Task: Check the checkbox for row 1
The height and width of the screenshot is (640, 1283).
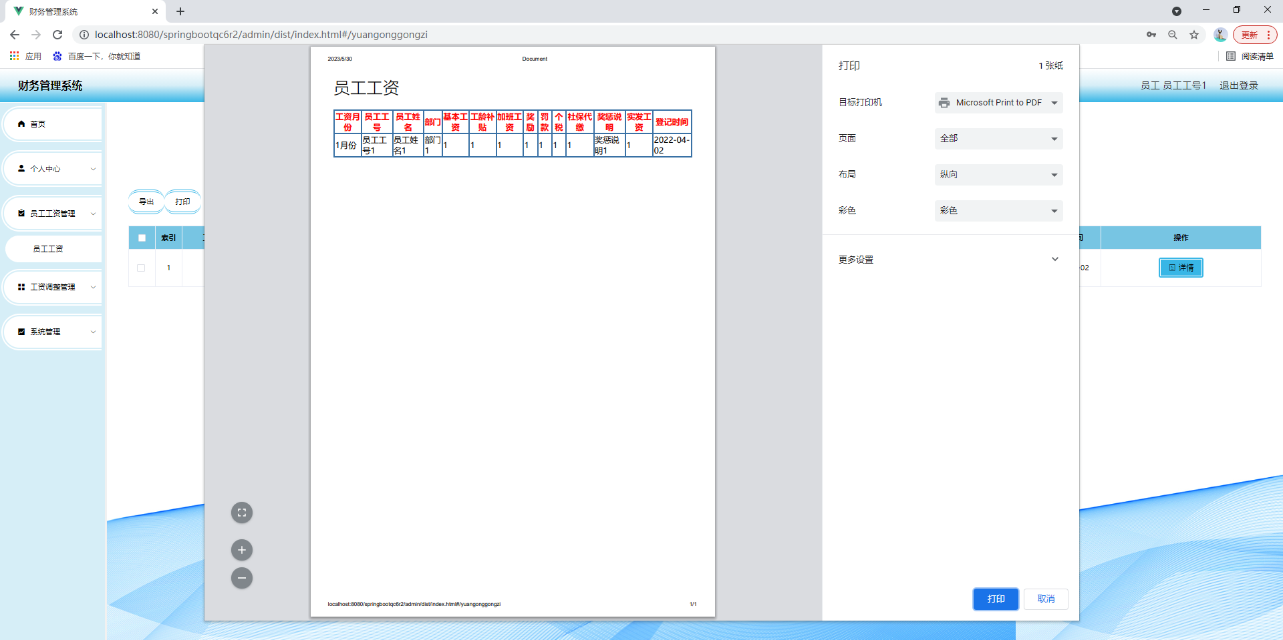Action: [x=141, y=268]
